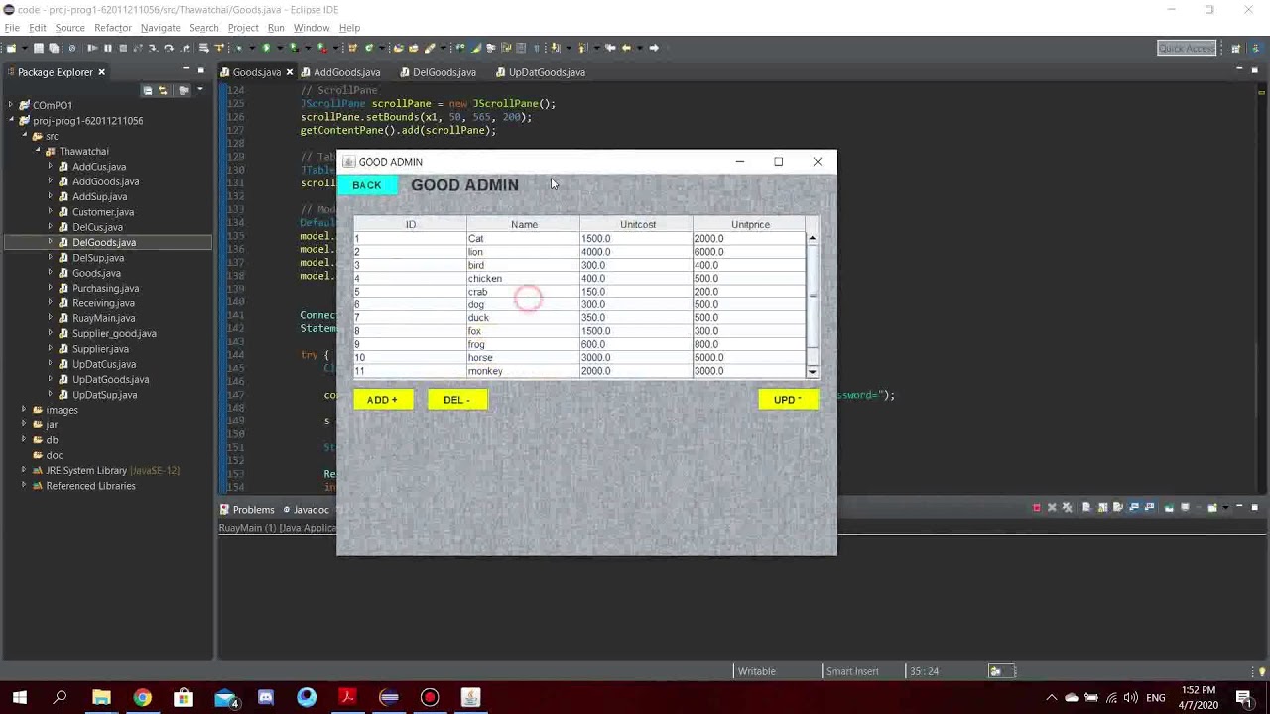Toggle Link with Editor in Package Explorer

[x=163, y=90]
